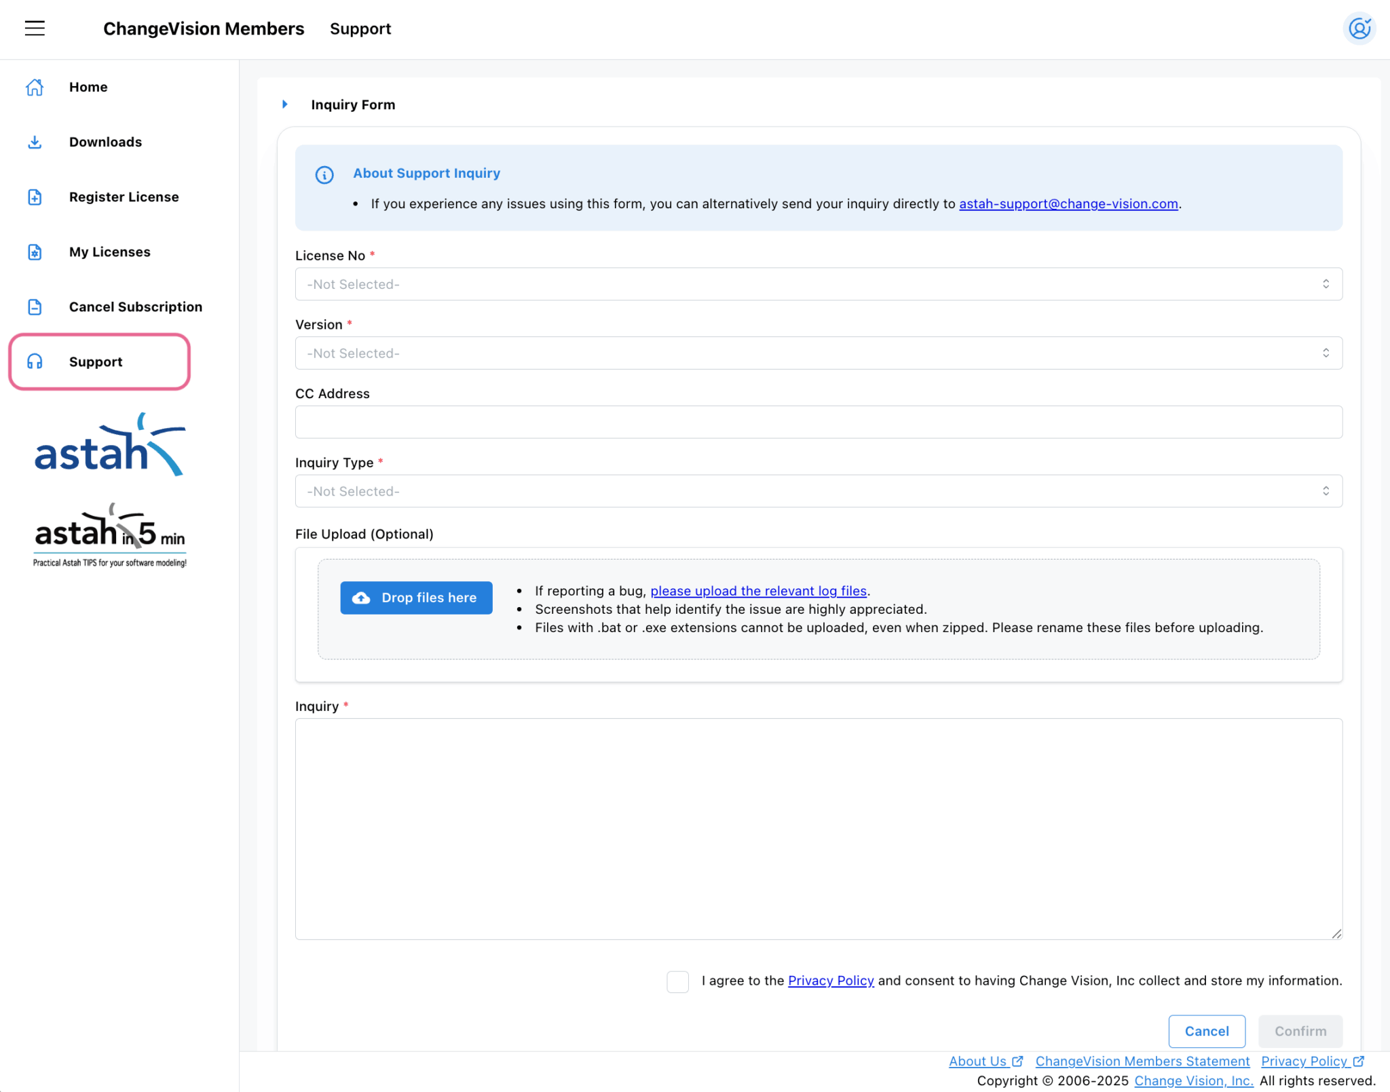Open the hamburger menu icon

(35, 28)
